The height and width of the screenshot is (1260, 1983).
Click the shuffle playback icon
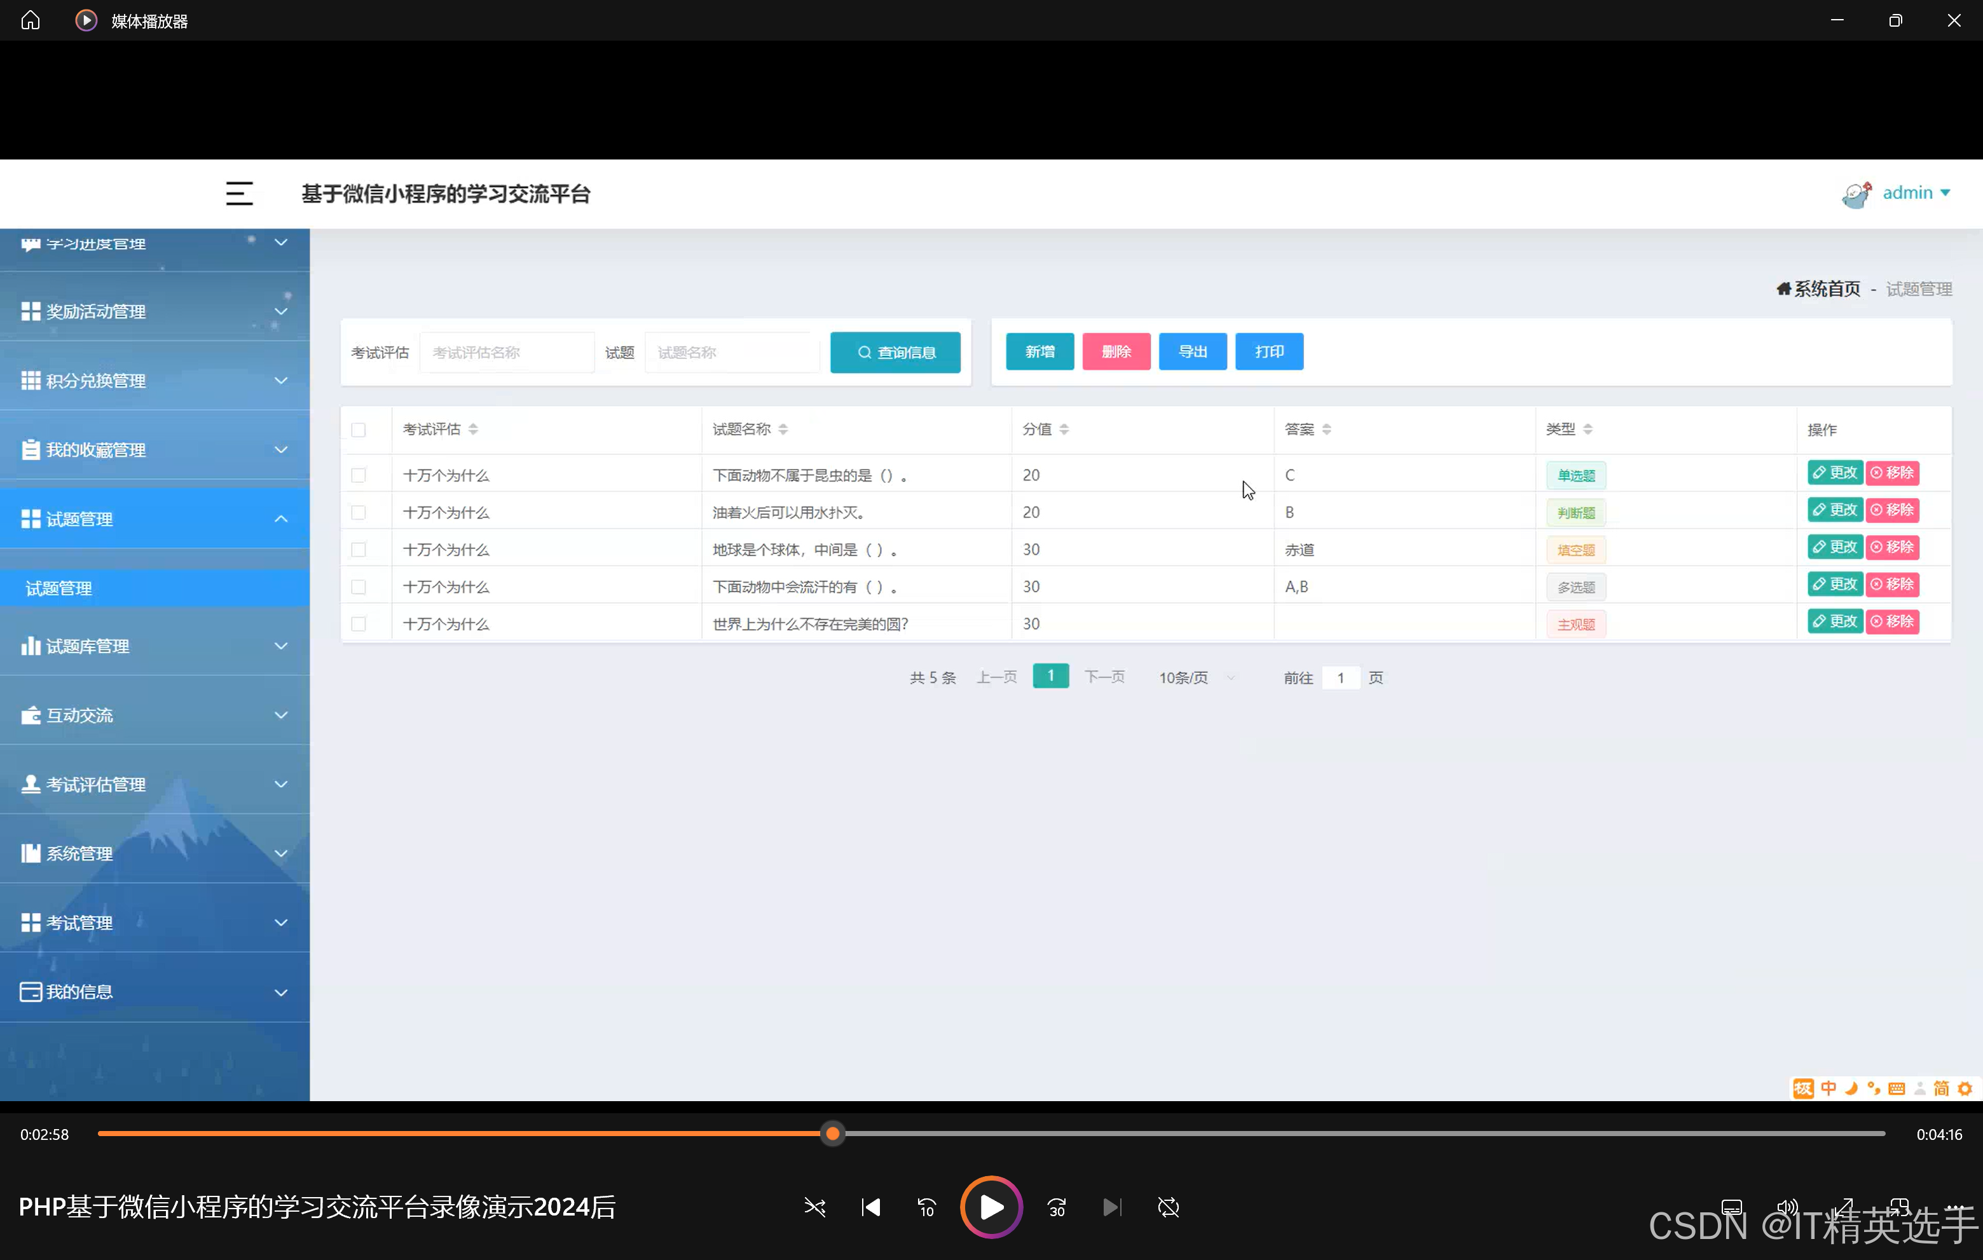[814, 1207]
